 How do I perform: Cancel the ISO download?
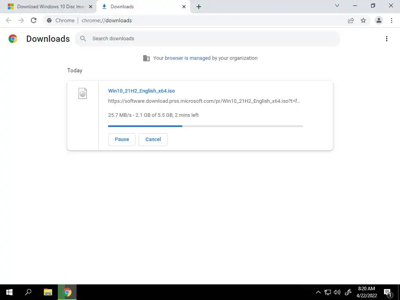153,139
